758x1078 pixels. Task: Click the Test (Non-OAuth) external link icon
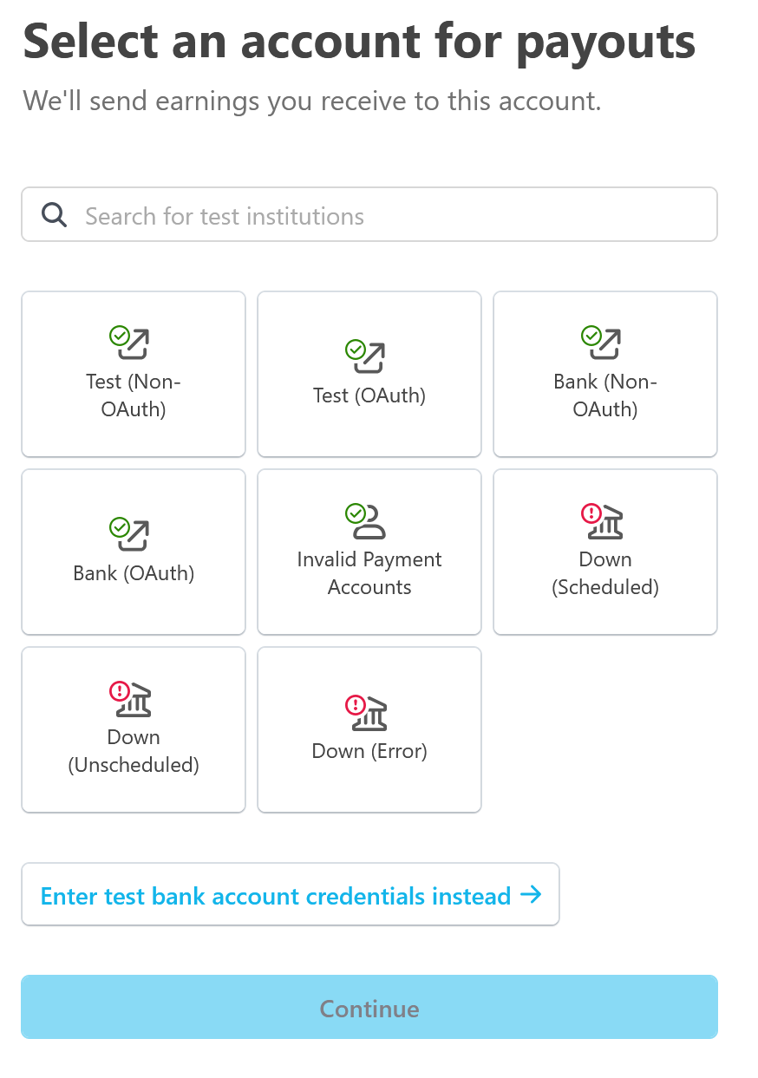click(131, 343)
